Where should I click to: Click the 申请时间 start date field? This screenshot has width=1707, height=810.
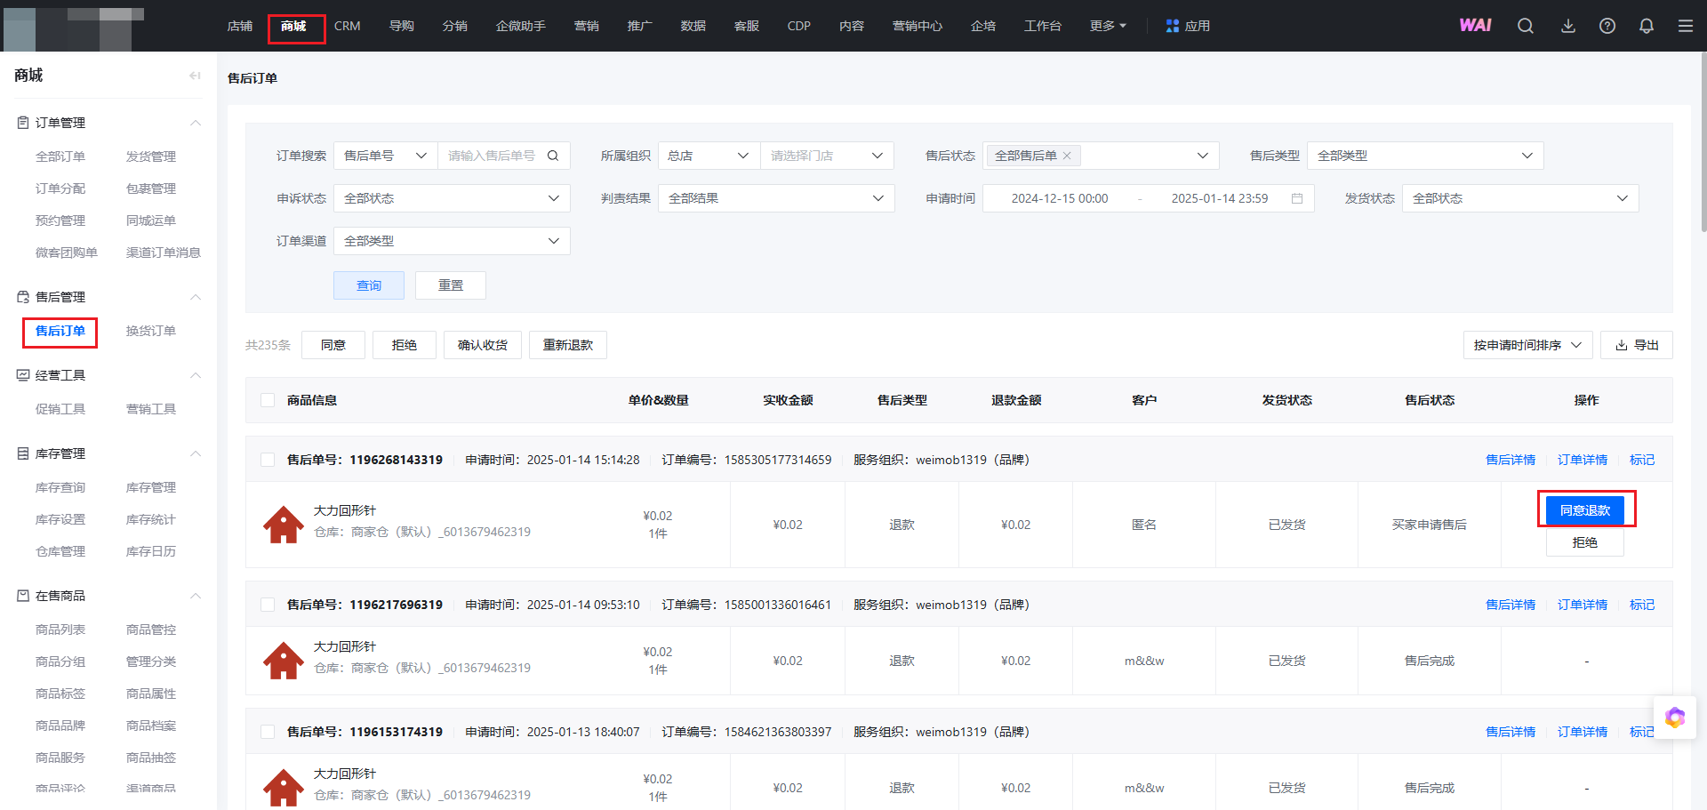tap(1060, 198)
